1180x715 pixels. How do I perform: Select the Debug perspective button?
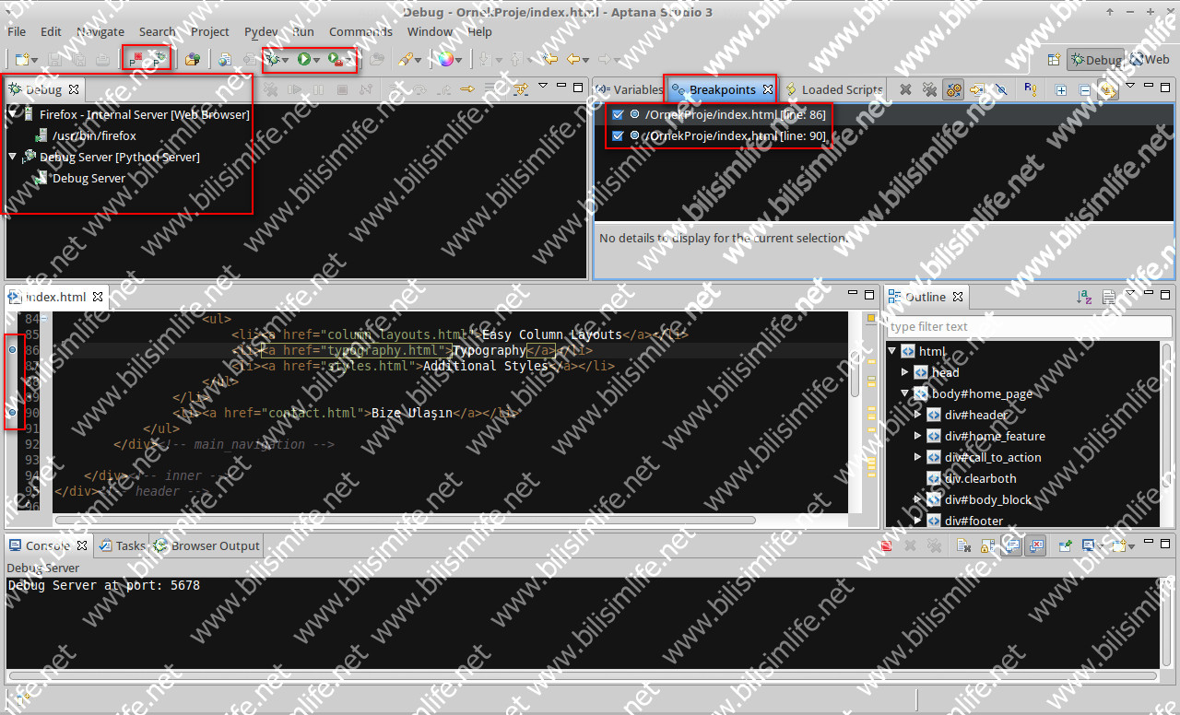1095,59
